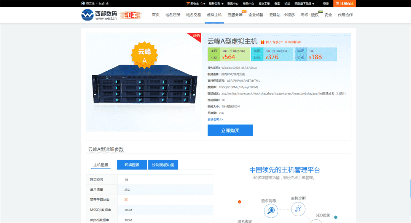
Task: Open the 企业邮箱 navigation item
Action: click(x=256, y=15)
